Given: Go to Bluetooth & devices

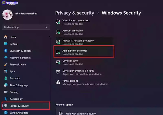Looking at the screenshot, I should coord(26,51).
